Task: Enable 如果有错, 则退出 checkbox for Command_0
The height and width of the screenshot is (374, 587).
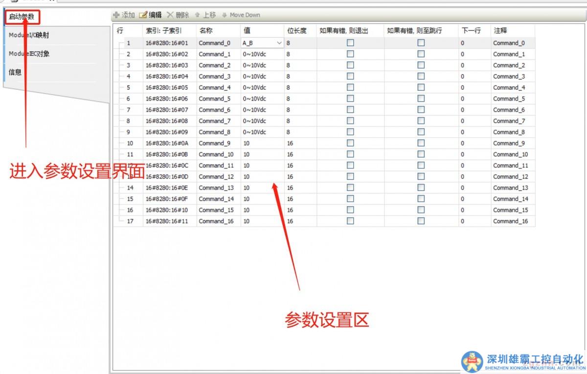Action: pyautogui.click(x=350, y=43)
